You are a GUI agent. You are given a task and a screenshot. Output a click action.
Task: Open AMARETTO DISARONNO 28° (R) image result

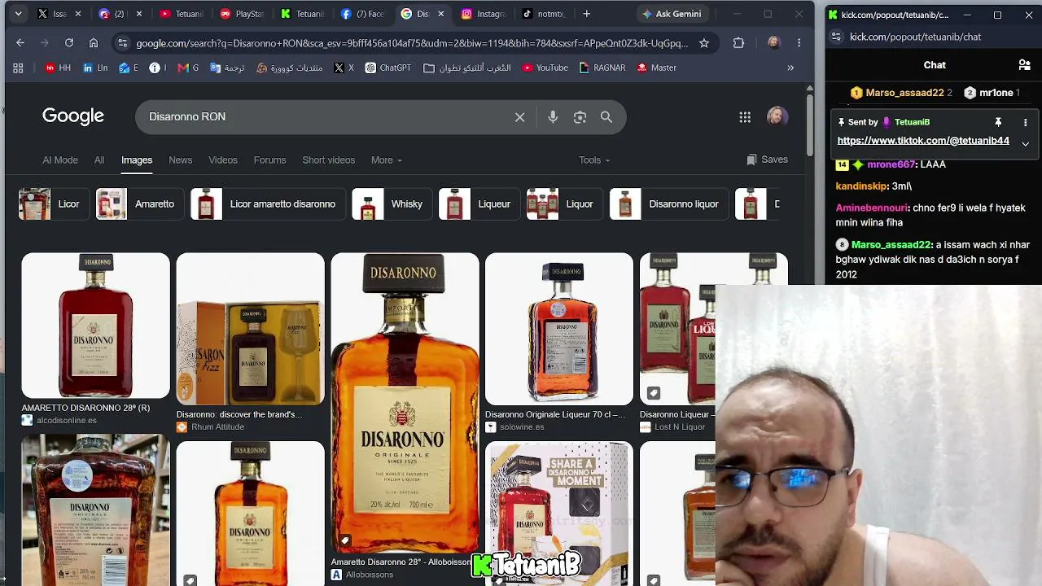click(96, 326)
